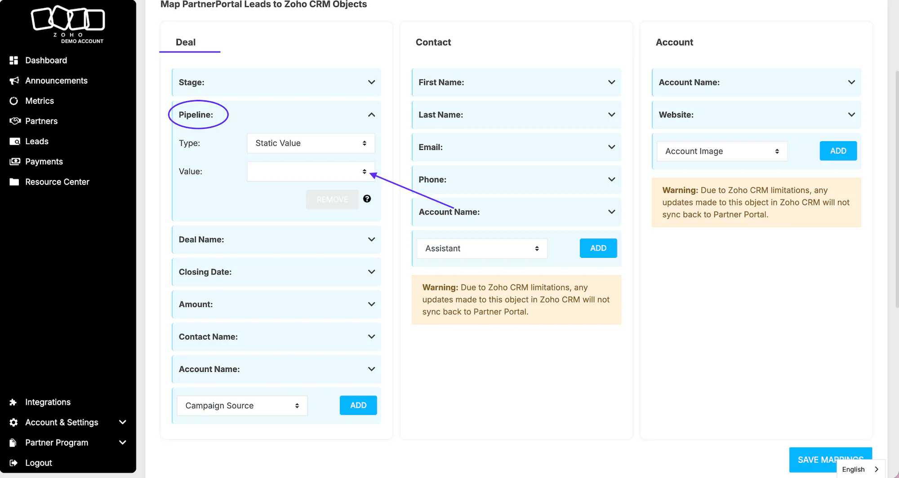Click ADD next to Assistant
This screenshot has width=899, height=478.
coord(598,248)
